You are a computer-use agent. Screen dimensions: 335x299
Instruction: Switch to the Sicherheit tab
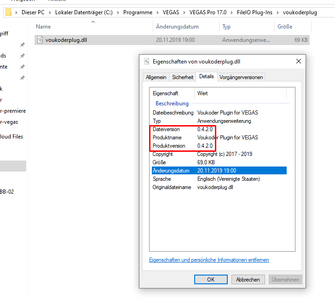point(183,77)
